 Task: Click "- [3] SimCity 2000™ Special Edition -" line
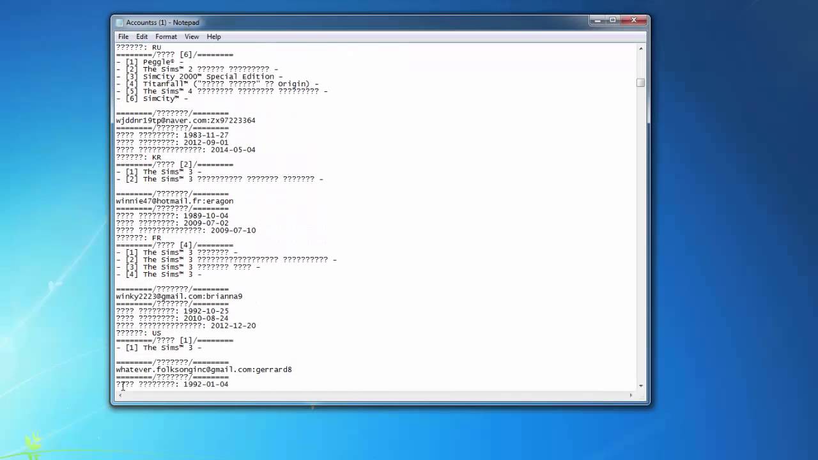click(x=199, y=77)
